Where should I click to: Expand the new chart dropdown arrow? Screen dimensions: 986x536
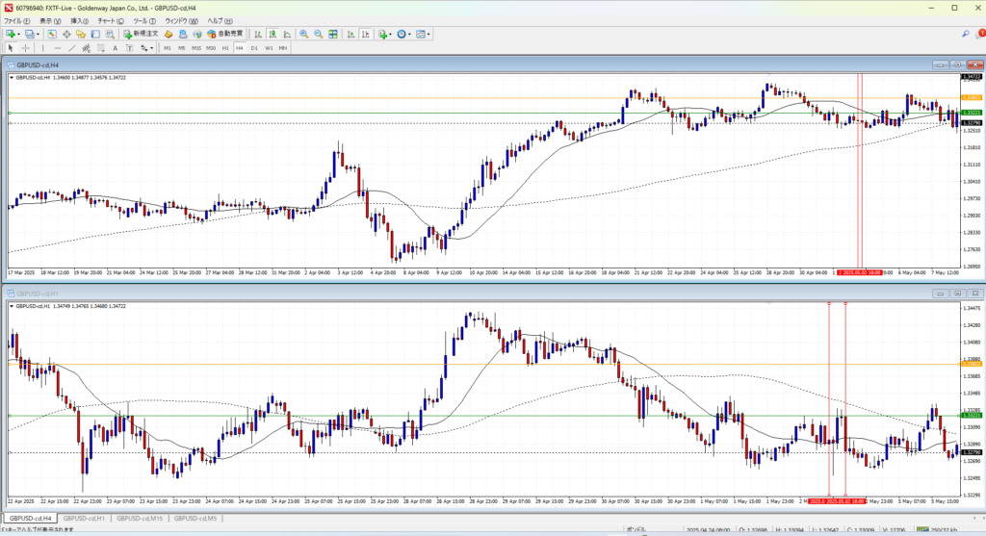19,34
